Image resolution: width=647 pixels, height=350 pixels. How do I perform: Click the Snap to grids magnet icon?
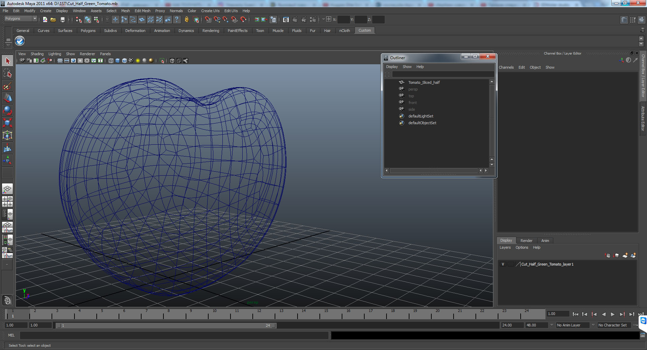click(208, 20)
